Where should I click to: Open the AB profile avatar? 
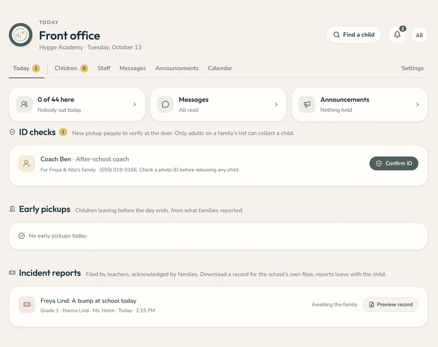click(419, 35)
